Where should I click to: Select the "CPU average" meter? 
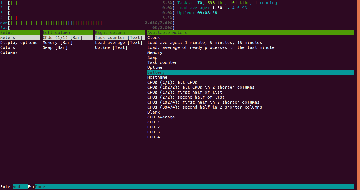pyautogui.click(x=161, y=117)
